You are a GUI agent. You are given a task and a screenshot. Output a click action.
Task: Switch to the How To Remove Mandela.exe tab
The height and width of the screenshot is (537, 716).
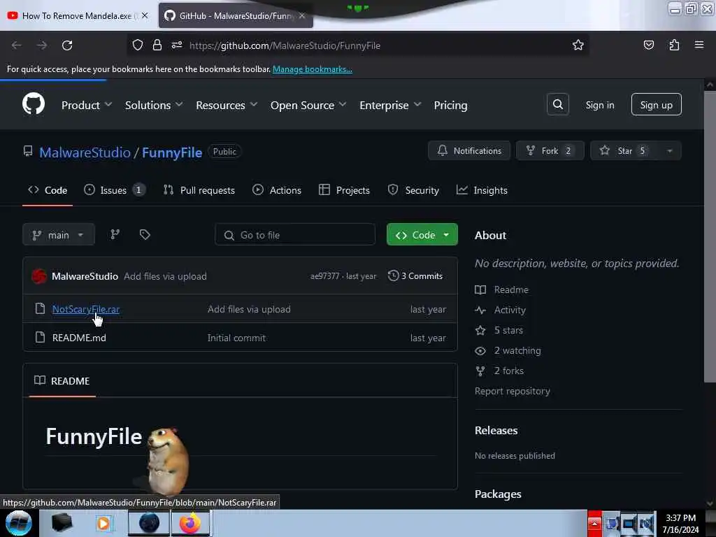(x=78, y=15)
